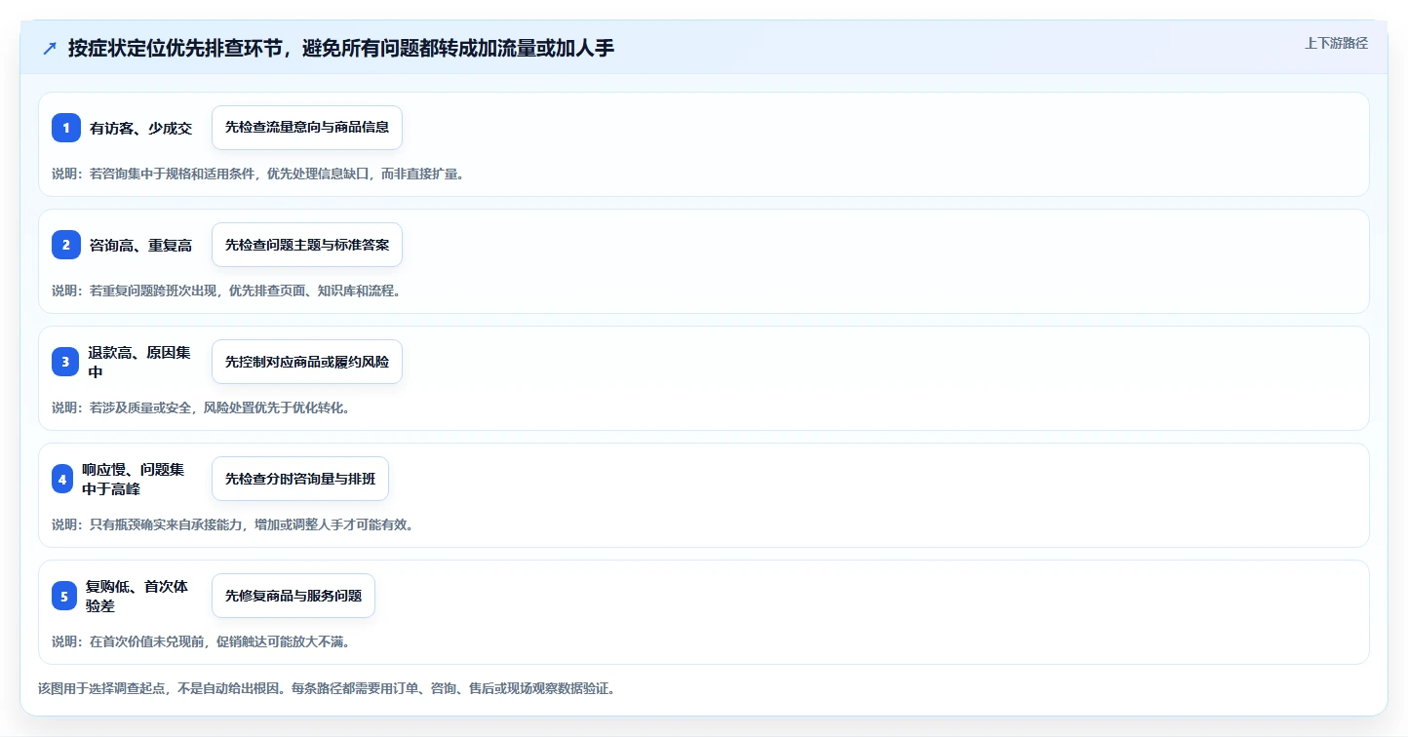Select step number 3 badge
This screenshot has width=1408, height=737.
pos(65,362)
